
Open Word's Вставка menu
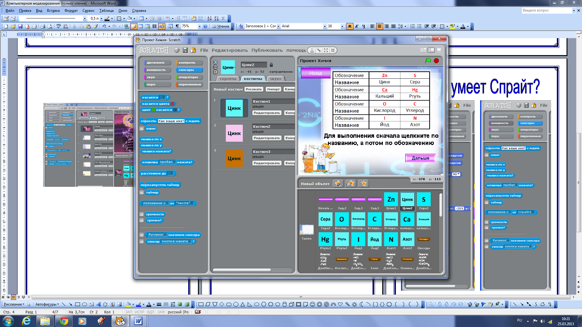click(53, 11)
